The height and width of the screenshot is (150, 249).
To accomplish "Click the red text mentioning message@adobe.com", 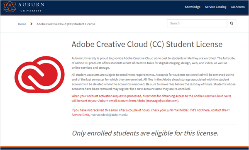I will click(x=151, y=98).
